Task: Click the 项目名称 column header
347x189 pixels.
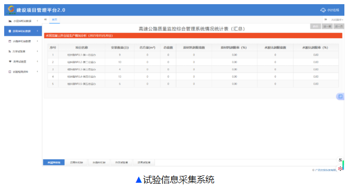Action: coord(82,48)
